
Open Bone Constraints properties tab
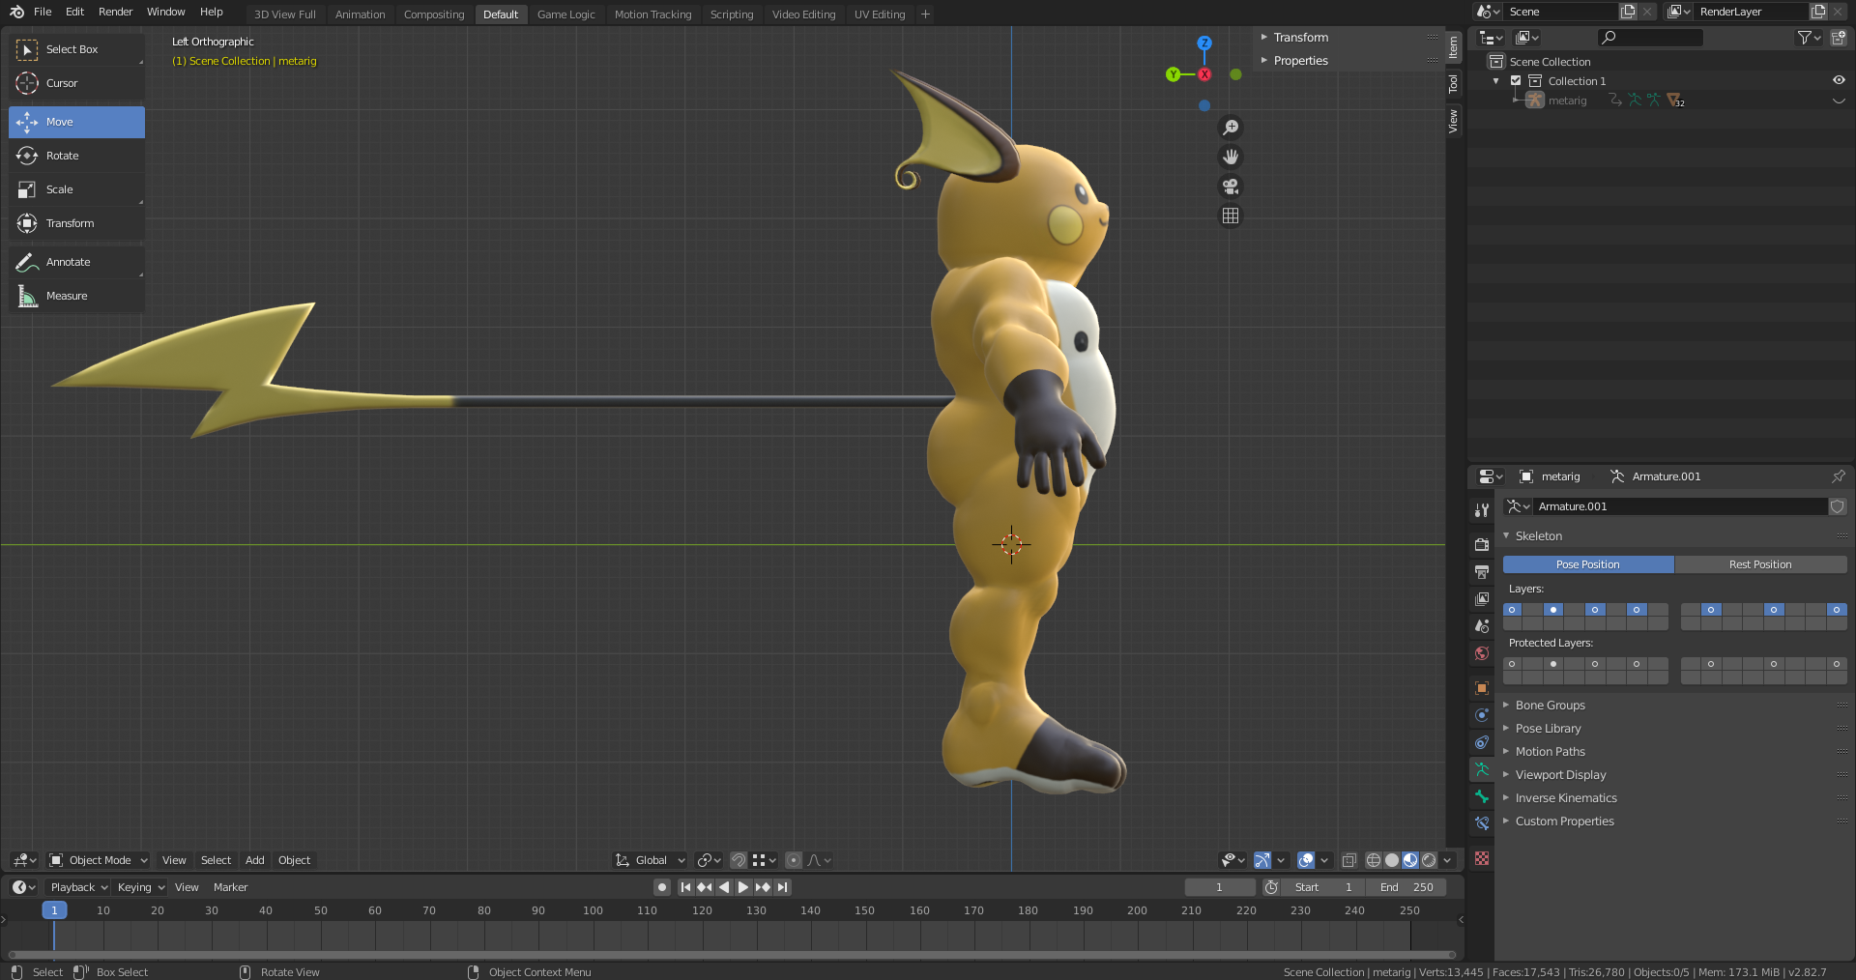coord(1482,823)
